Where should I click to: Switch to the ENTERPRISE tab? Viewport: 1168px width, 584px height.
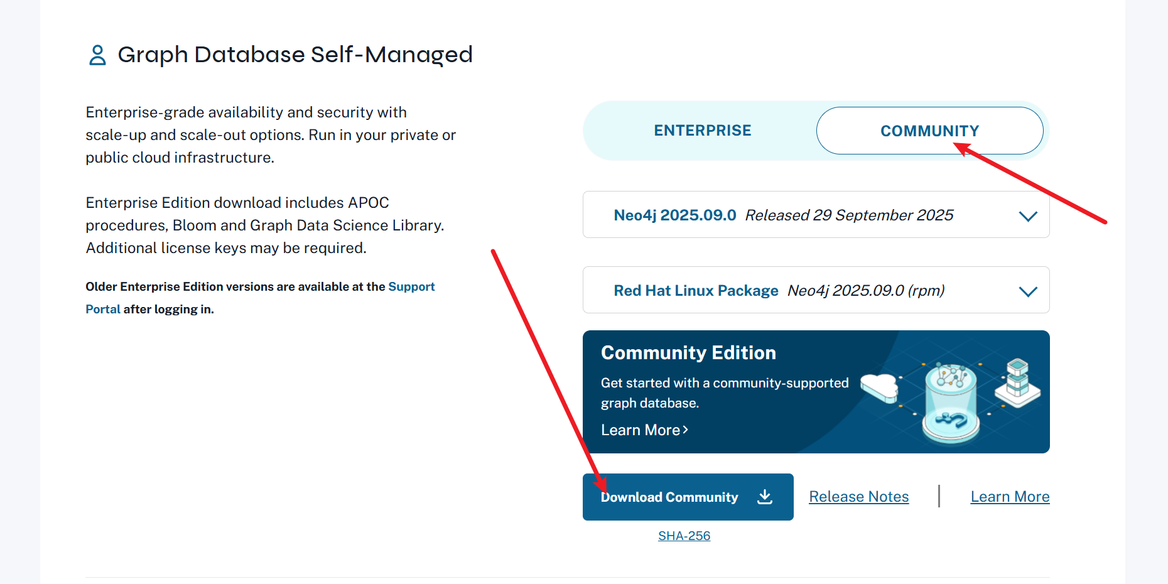point(702,131)
